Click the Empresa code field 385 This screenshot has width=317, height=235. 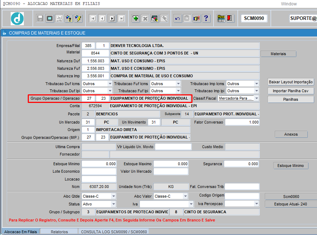tap(88, 46)
